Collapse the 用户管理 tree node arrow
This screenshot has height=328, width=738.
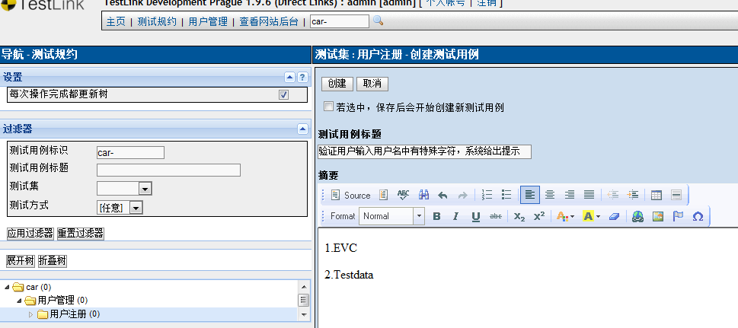pyautogui.click(x=19, y=301)
